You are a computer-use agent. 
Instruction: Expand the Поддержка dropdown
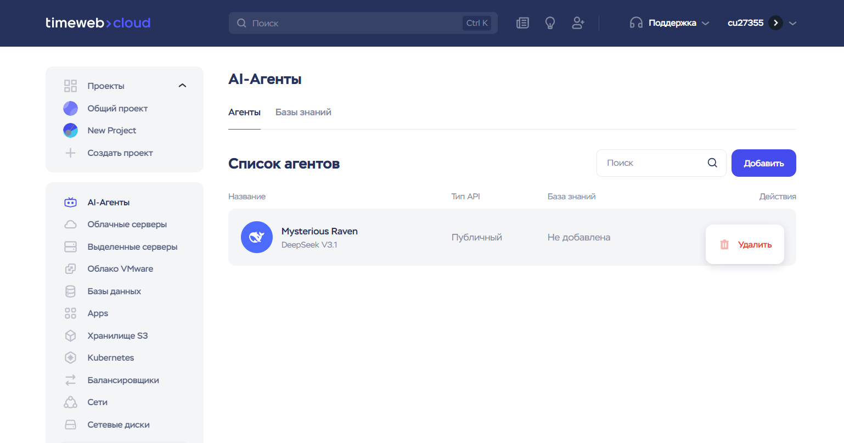pyautogui.click(x=669, y=23)
